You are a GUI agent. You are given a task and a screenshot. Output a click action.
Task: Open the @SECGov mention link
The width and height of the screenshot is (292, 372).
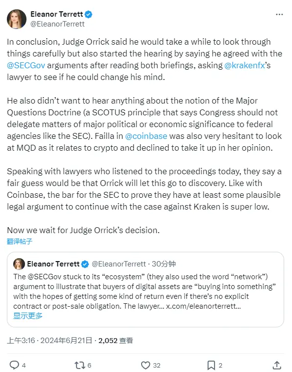tap(26, 65)
